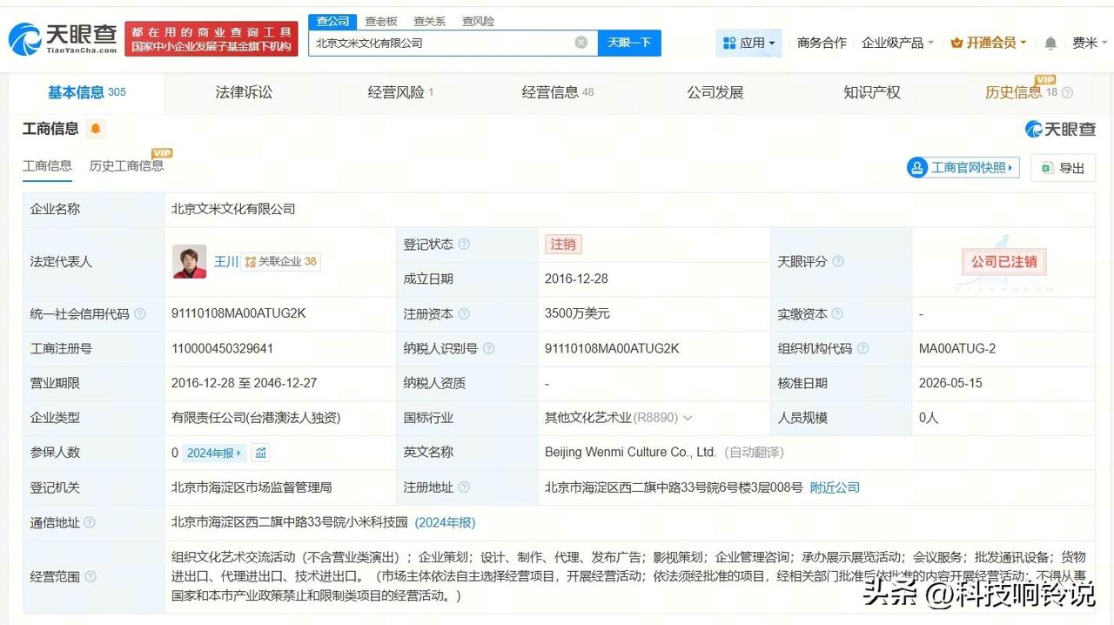This screenshot has width=1114, height=625.
Task: Click the TianYanCha logo
Action: click(63, 38)
